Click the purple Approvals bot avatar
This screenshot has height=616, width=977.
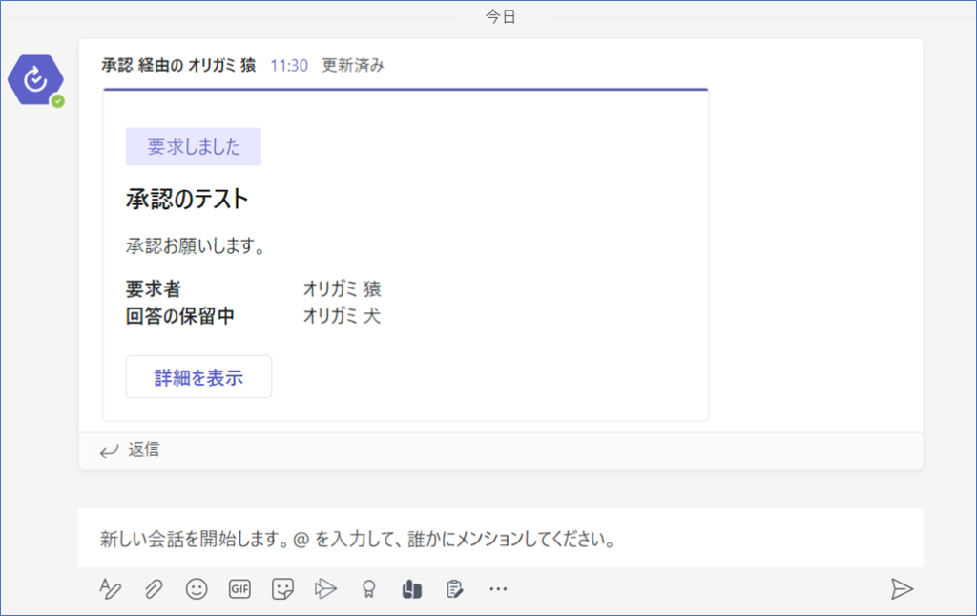tap(35, 80)
